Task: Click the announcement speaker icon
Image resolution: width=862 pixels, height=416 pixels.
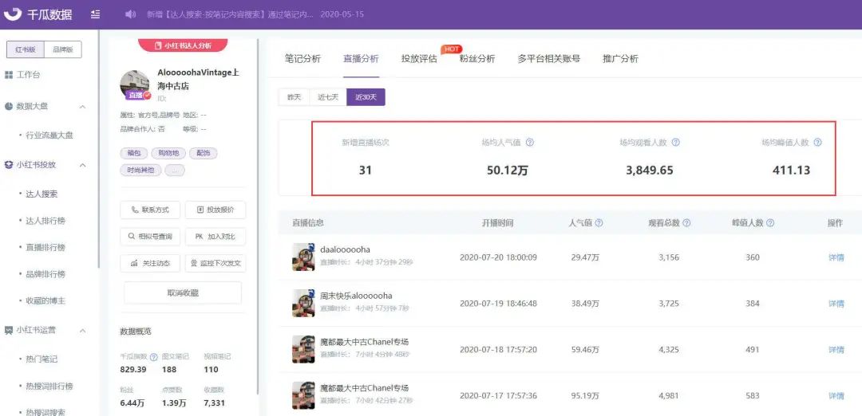Action: [x=130, y=14]
